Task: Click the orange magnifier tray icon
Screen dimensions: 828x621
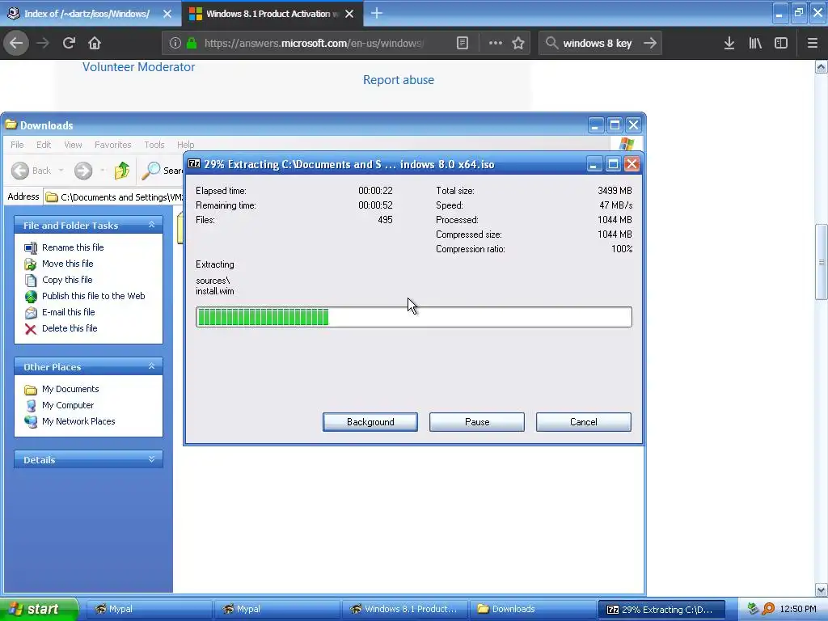Action: [768, 609]
